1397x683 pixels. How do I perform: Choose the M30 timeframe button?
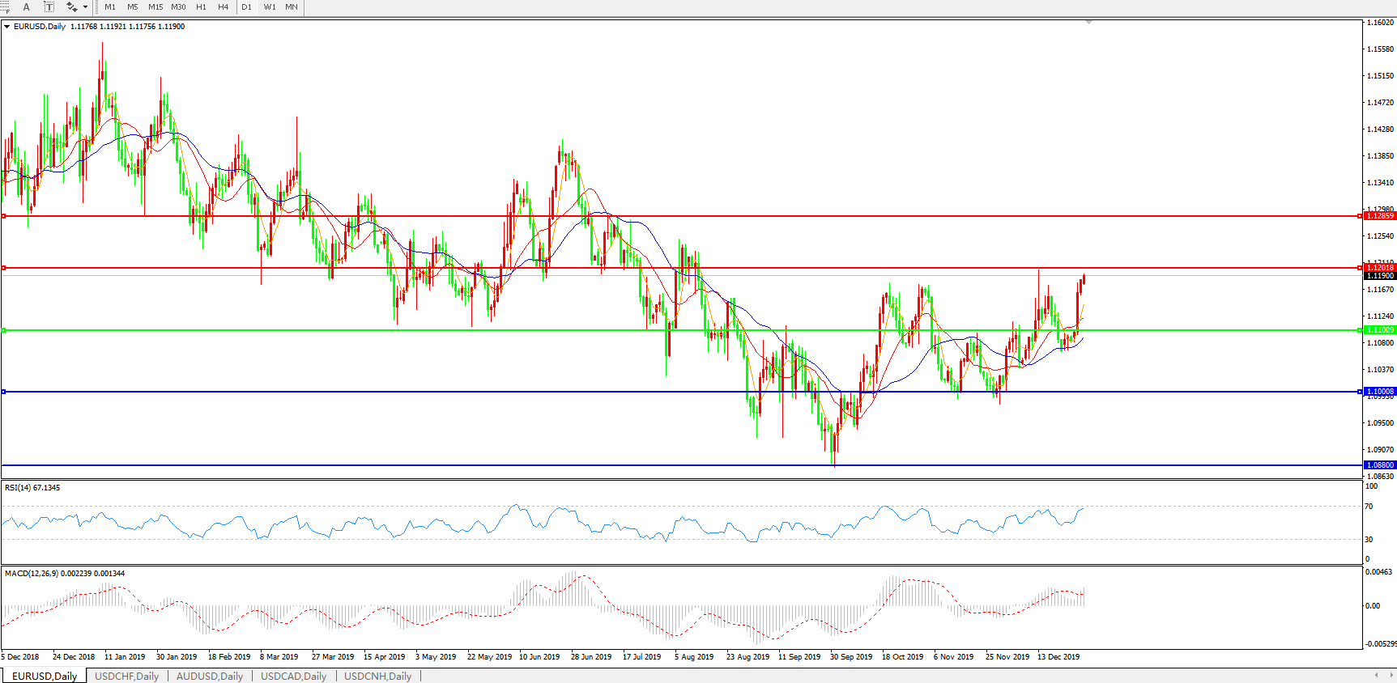(178, 7)
